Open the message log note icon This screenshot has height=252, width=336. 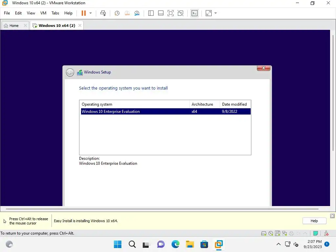pos(315,233)
